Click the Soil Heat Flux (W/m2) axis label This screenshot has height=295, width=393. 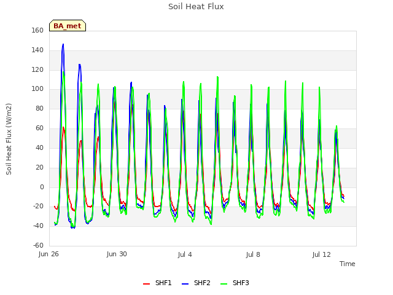coord(9,139)
